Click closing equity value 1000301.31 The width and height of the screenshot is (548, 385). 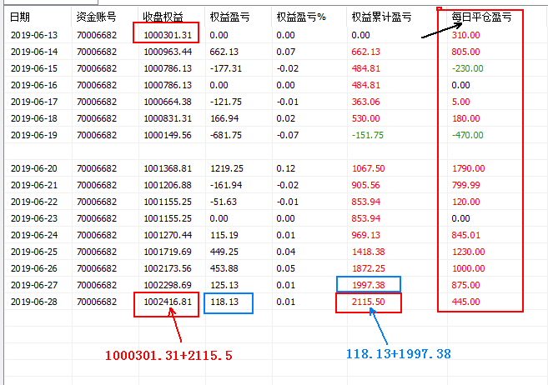click(x=168, y=35)
